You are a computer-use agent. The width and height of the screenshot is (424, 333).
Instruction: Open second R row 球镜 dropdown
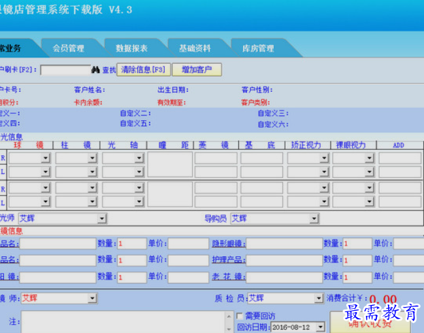46,188
